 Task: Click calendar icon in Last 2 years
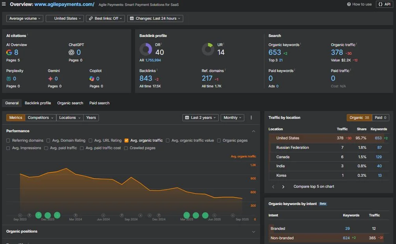(x=187, y=118)
